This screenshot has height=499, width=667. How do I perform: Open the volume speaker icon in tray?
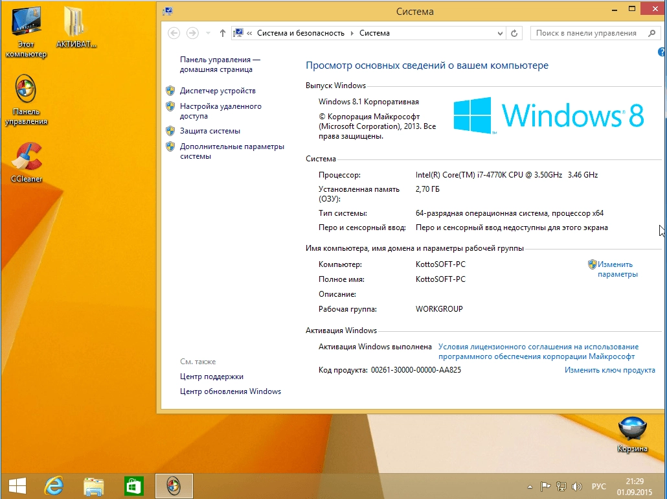576,486
